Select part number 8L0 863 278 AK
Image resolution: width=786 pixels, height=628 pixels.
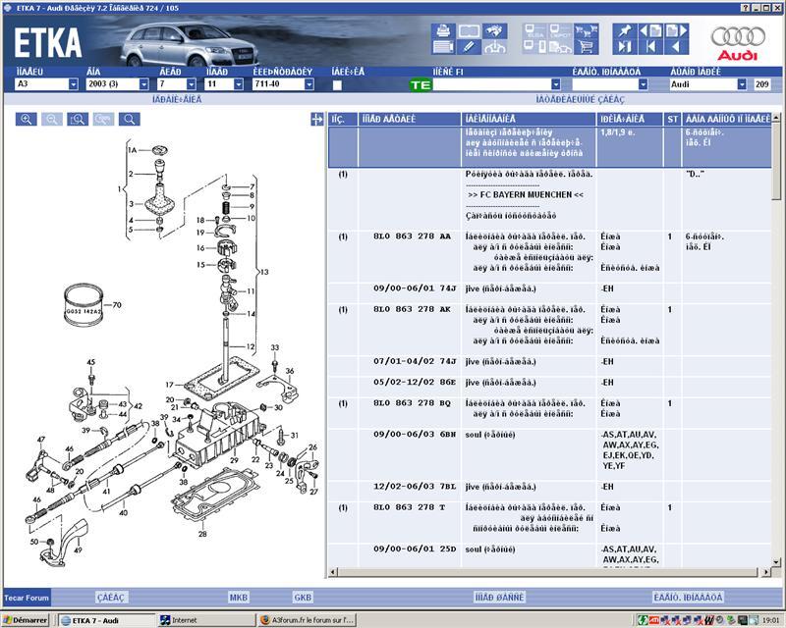pos(412,309)
